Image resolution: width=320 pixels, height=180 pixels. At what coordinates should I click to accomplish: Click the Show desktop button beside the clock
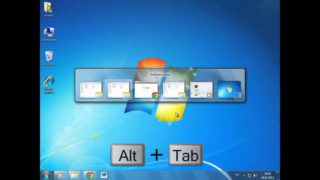point(278,175)
